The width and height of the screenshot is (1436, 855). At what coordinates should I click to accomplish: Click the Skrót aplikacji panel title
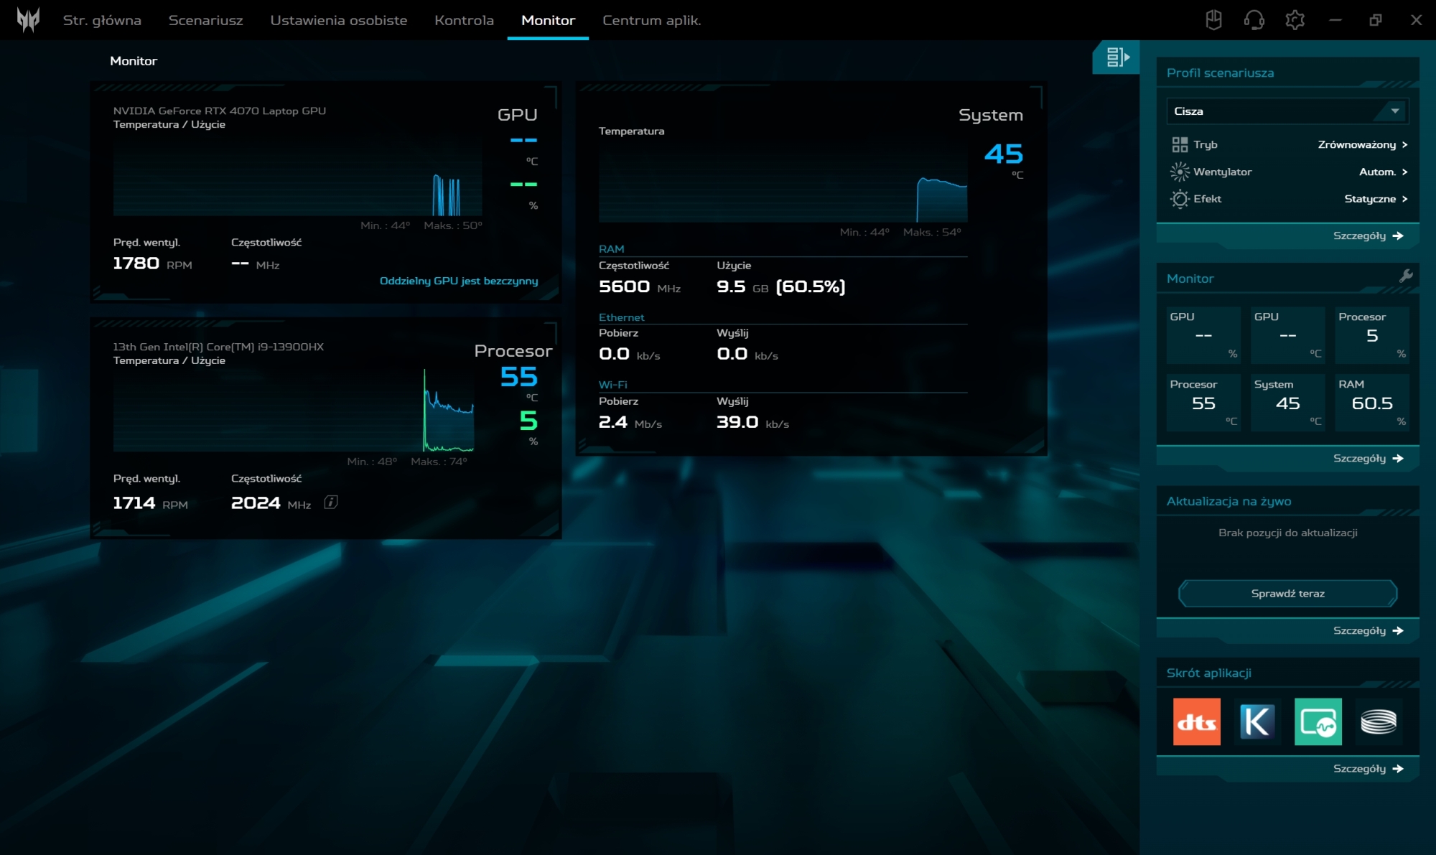[1208, 673]
